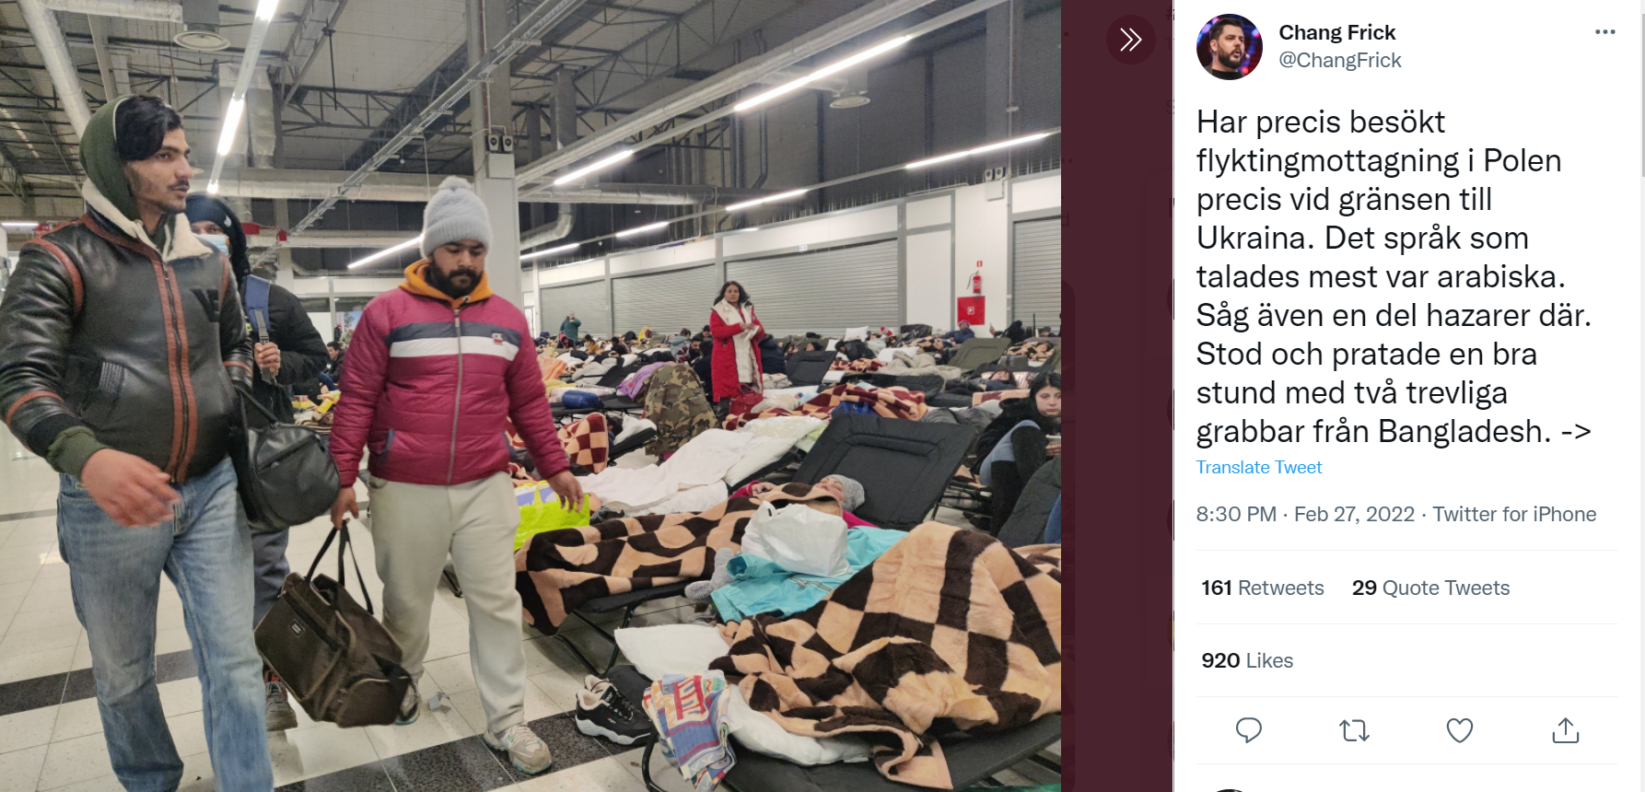View the 920 Likes list
The height and width of the screenshot is (792, 1645).
1246,660
